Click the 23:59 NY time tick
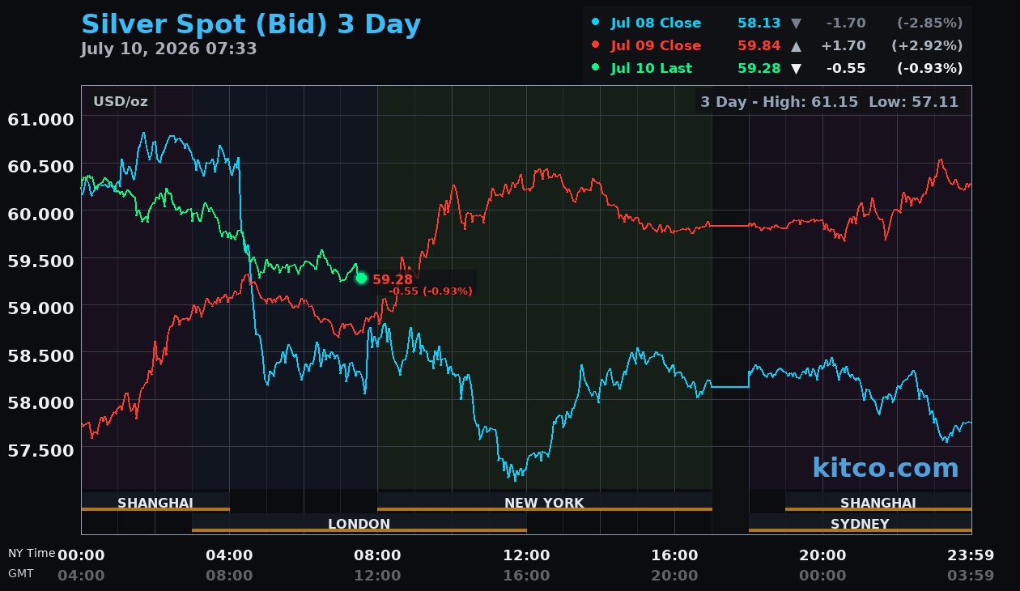 tap(971, 555)
